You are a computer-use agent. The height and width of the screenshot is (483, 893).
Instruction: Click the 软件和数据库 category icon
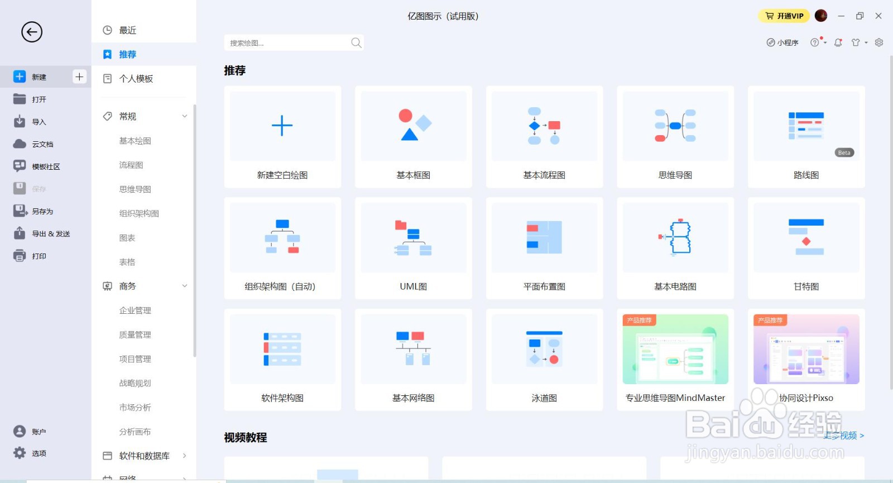(107, 456)
